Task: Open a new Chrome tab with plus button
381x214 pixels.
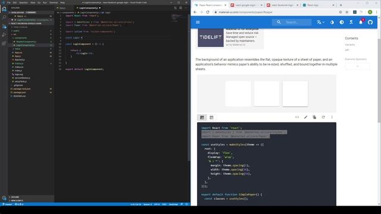Action: (x=341, y=5)
